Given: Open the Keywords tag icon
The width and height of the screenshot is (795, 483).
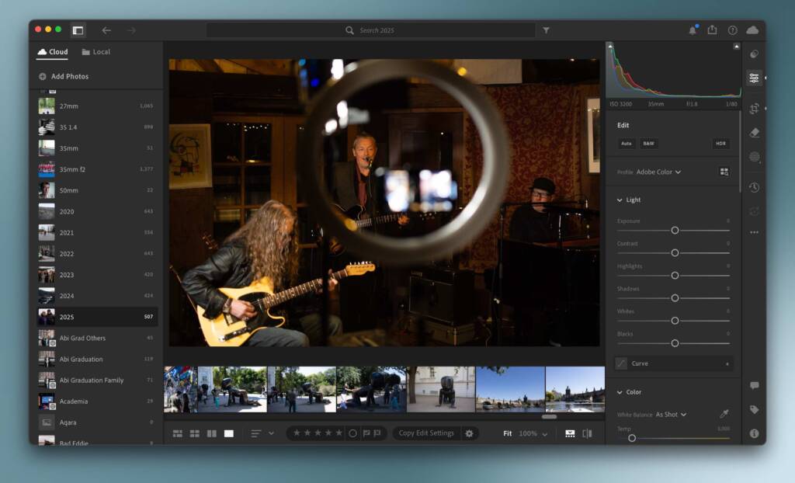Looking at the screenshot, I should (754, 409).
